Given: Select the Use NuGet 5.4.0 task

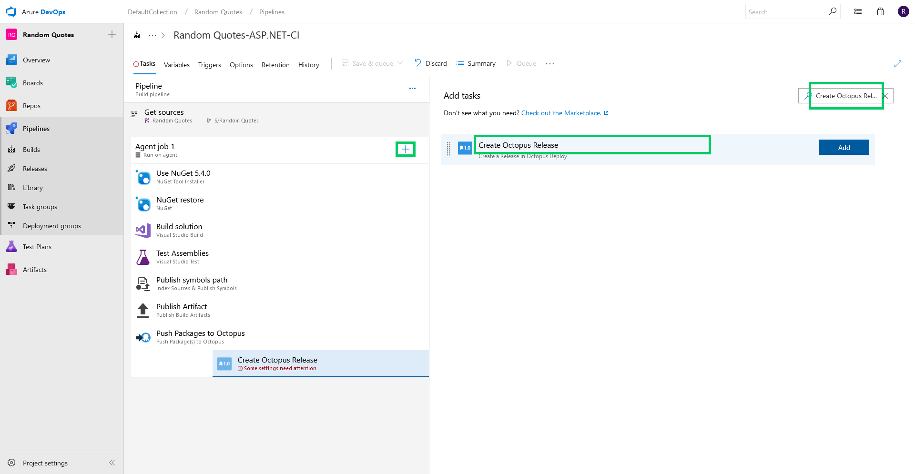Looking at the screenshot, I should (x=280, y=177).
